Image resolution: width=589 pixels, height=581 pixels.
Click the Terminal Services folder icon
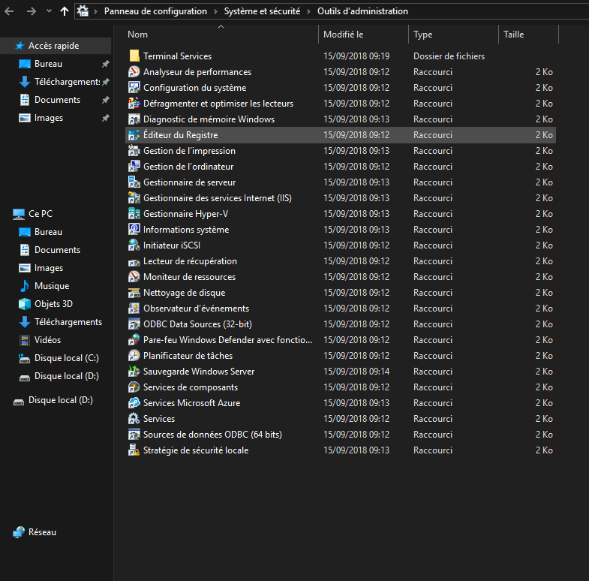134,56
